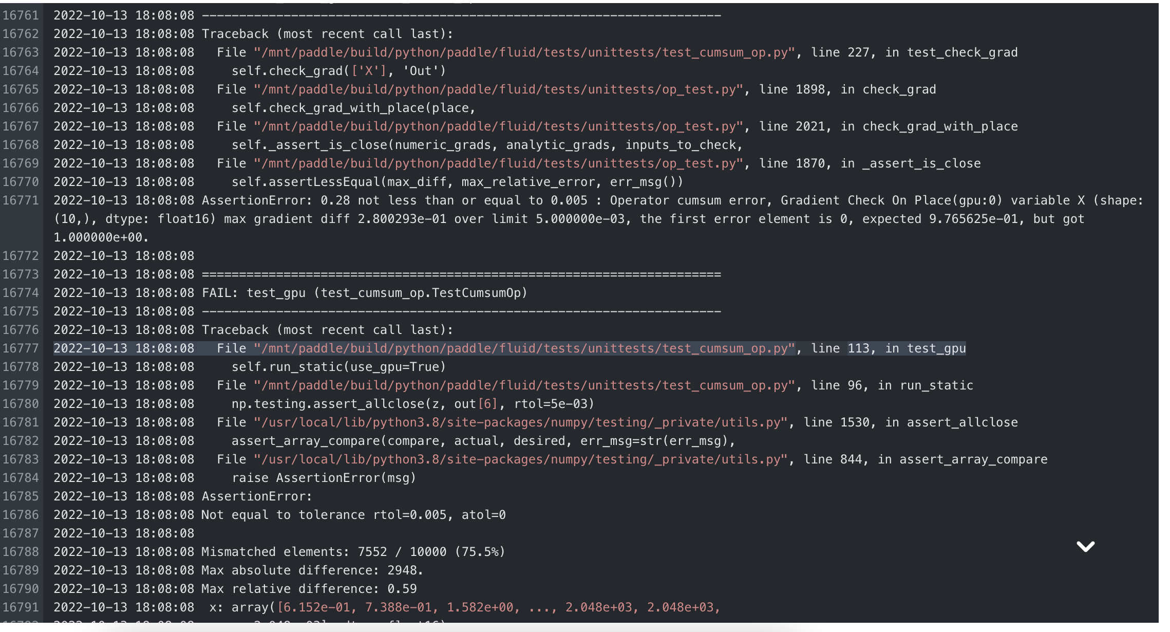The image size is (1170, 632).
Task: Click op_test.py path at line 1870 entry
Action: point(498,163)
